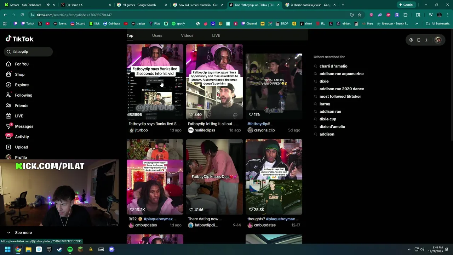453x255 pixels.
Task: Open the Discord bookmark
Action: click(x=78, y=24)
